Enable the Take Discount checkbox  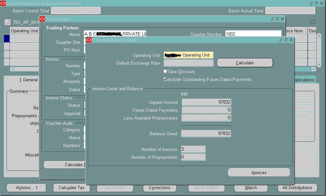coord(164,71)
